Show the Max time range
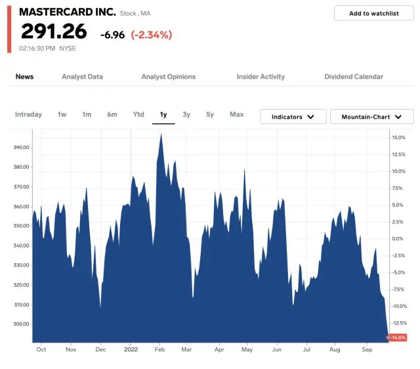420x369 pixels. point(236,114)
